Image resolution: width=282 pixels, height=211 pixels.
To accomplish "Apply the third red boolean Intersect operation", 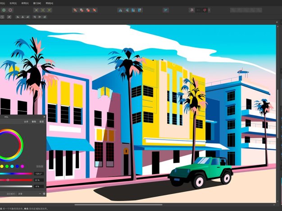I will [x=88, y=10].
